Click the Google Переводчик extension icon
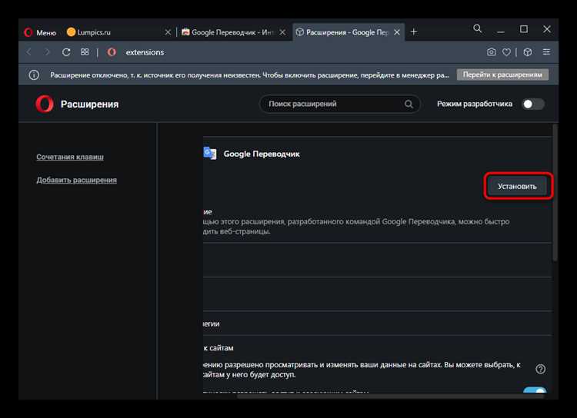 pos(210,153)
